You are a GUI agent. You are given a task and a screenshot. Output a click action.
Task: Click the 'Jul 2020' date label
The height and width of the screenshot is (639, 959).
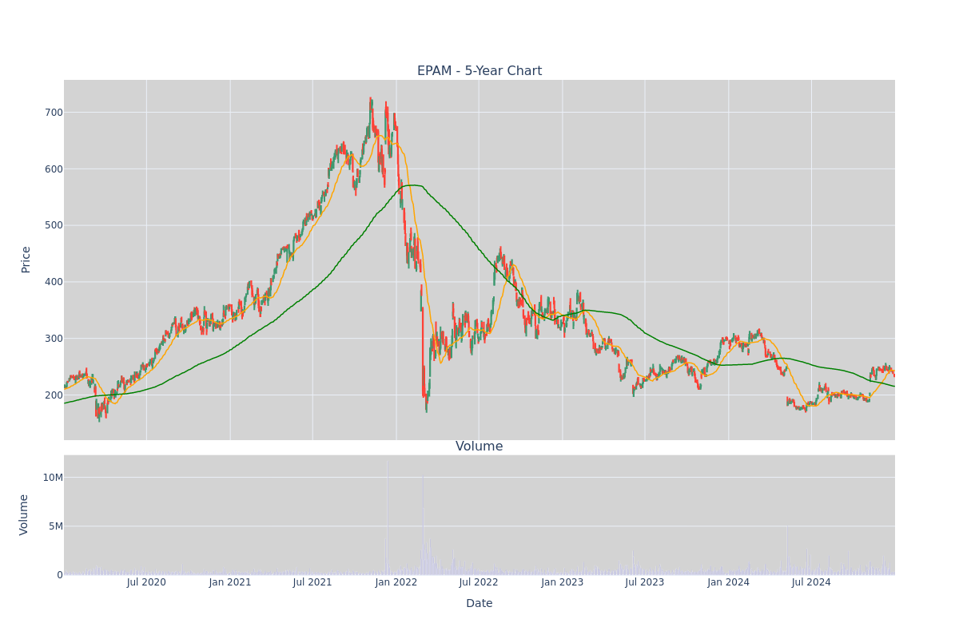pos(146,582)
